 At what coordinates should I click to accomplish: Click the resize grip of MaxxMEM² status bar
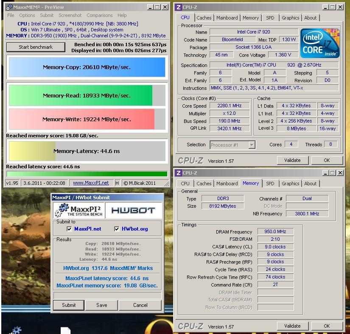[167, 184]
